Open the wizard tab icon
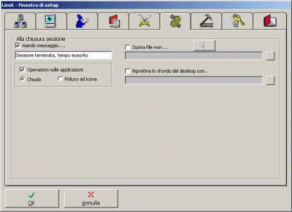Screen dimensions: 292x212 point(82,21)
